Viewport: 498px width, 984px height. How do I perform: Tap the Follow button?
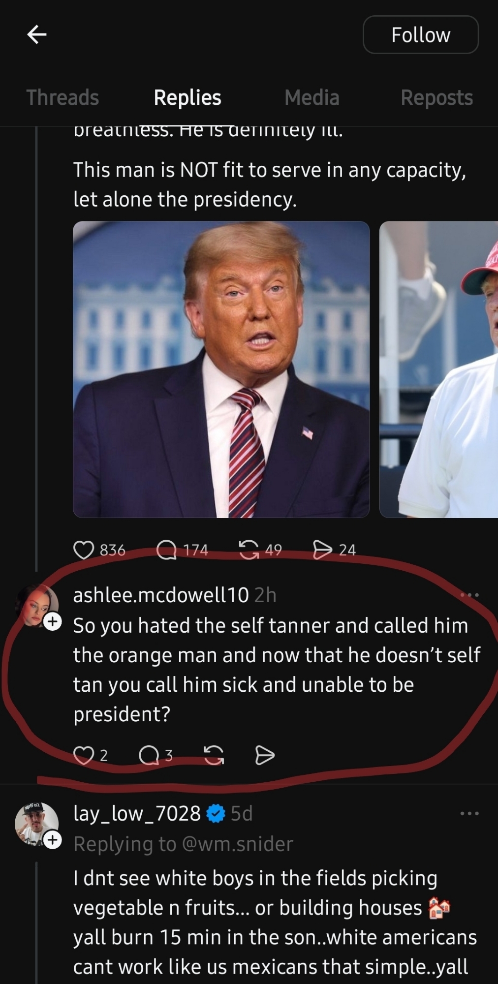pos(421,35)
